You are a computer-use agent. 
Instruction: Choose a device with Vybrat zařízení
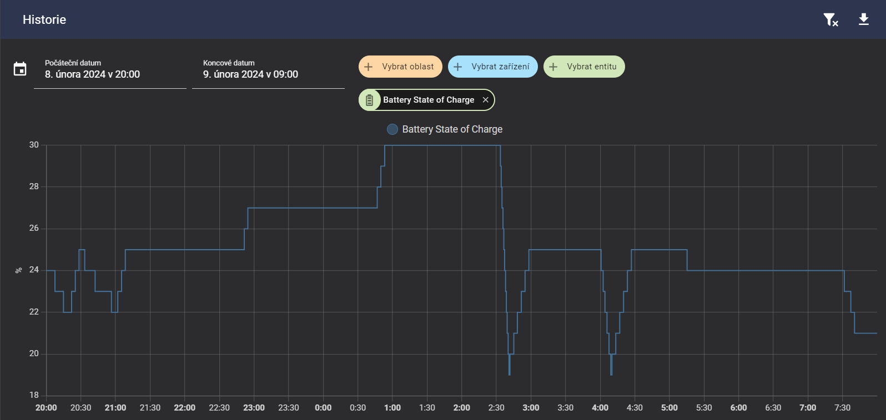(x=493, y=67)
